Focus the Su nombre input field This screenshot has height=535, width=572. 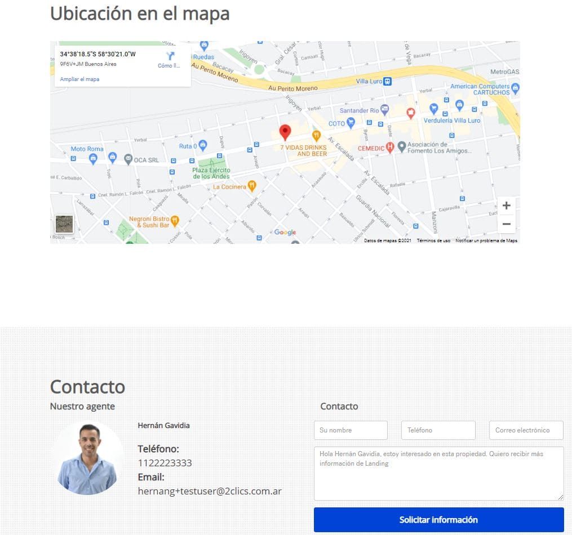pos(351,430)
